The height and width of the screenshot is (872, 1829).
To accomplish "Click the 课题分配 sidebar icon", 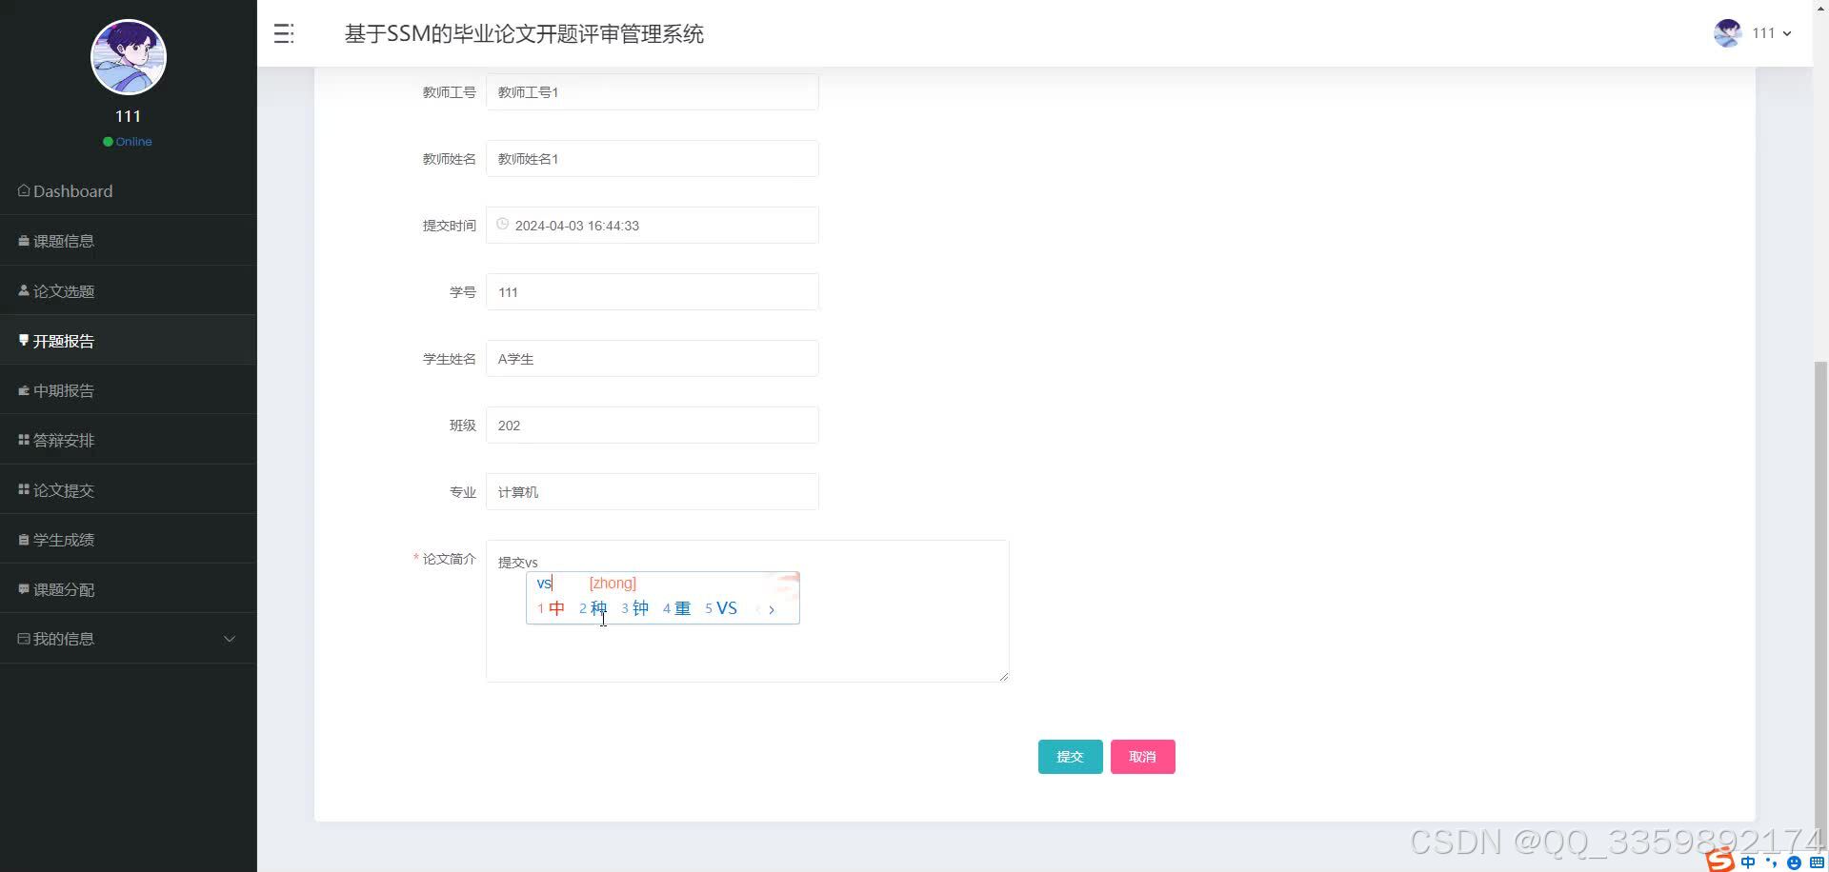I will point(23,588).
